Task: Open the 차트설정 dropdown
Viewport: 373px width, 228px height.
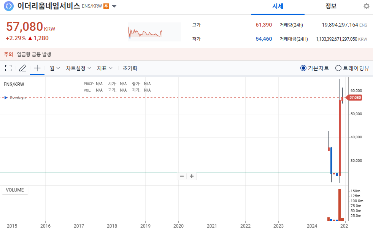Action: click(78, 68)
